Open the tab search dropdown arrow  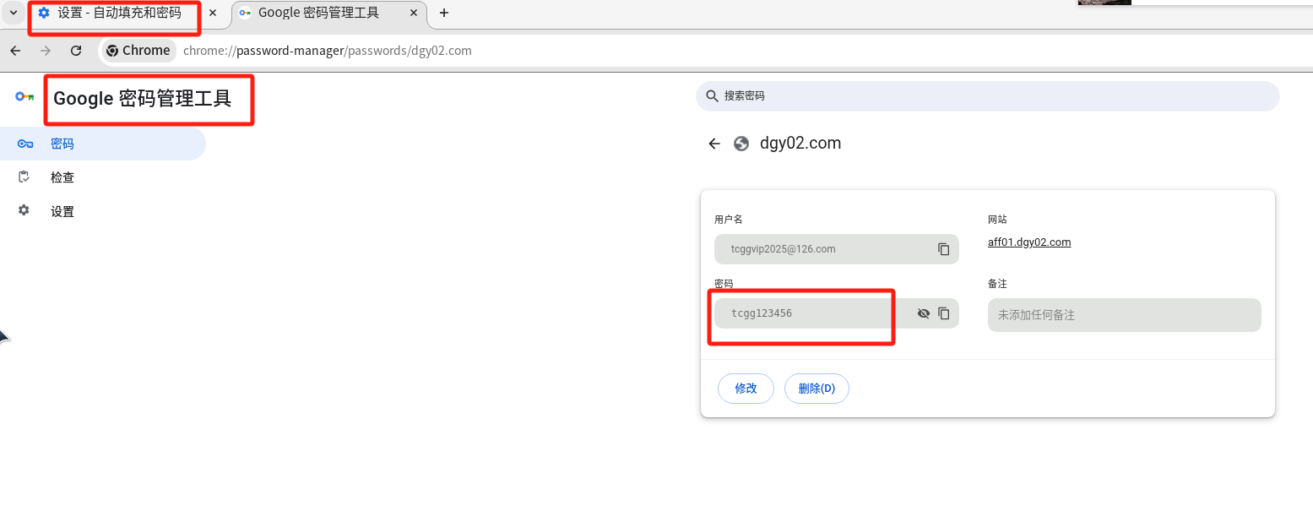[x=14, y=13]
